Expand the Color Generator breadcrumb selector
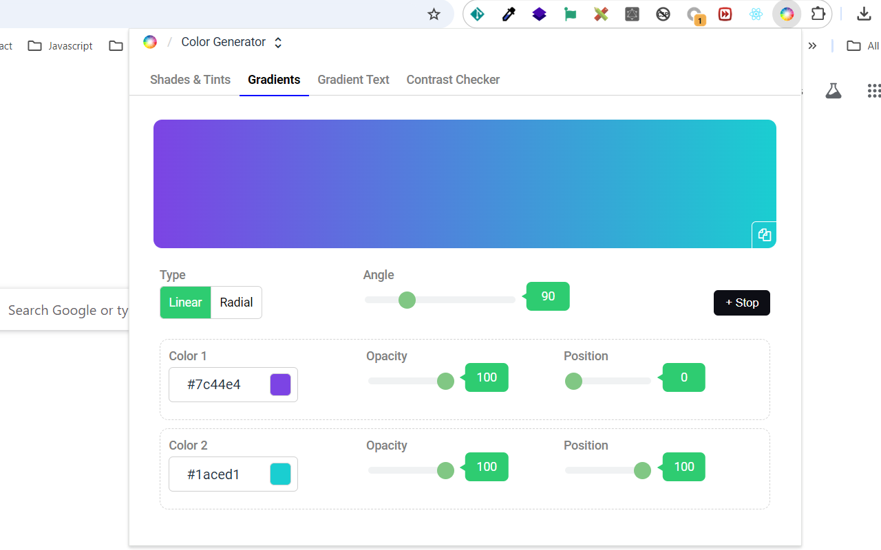 (x=277, y=42)
